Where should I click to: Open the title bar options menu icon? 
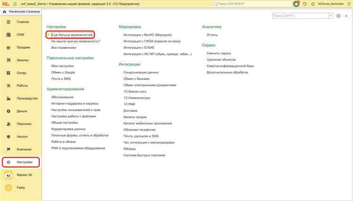point(349,4)
